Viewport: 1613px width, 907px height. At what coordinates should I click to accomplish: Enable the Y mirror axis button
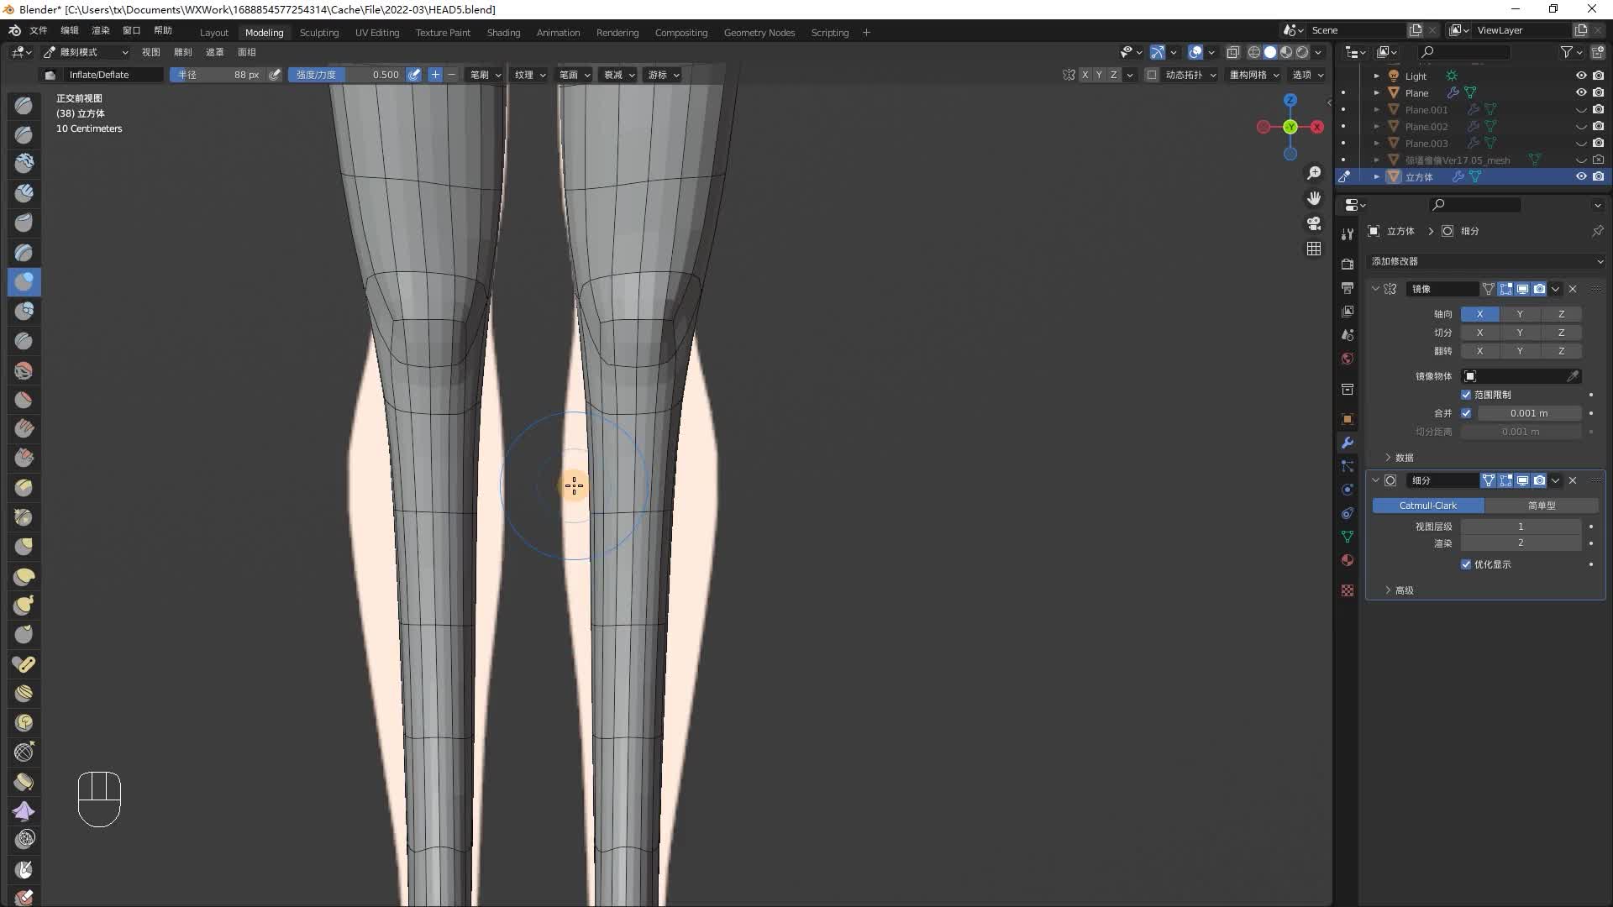[1519, 314]
